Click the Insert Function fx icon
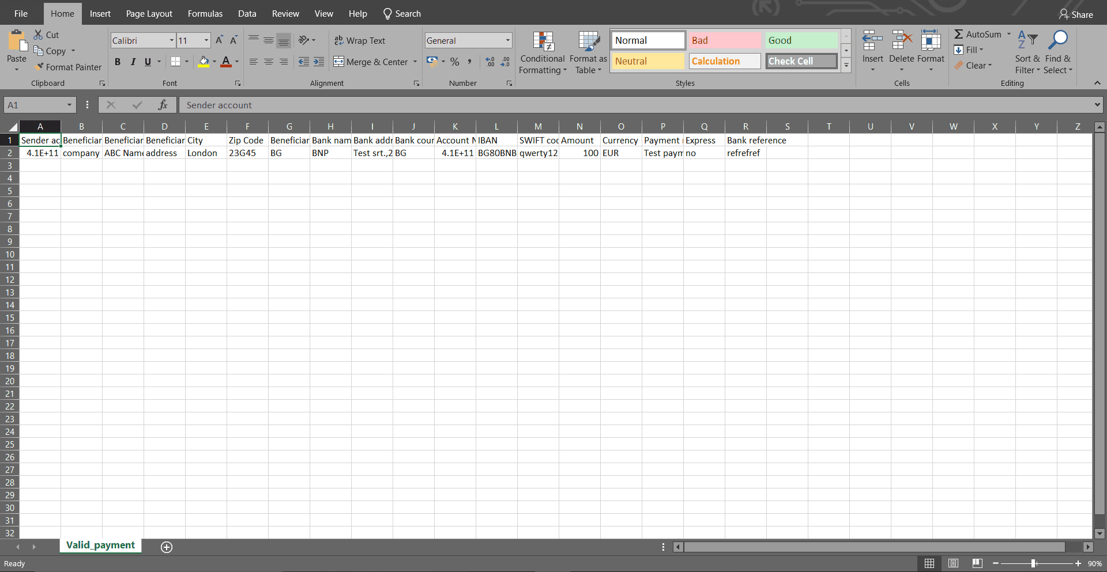Screen dimensions: 1107x572 [x=163, y=105]
